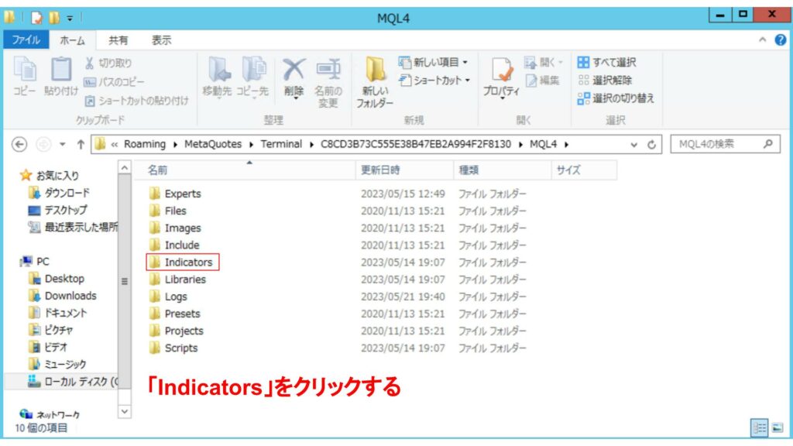Click the Up one level arrow
793x446 pixels.
(81, 145)
